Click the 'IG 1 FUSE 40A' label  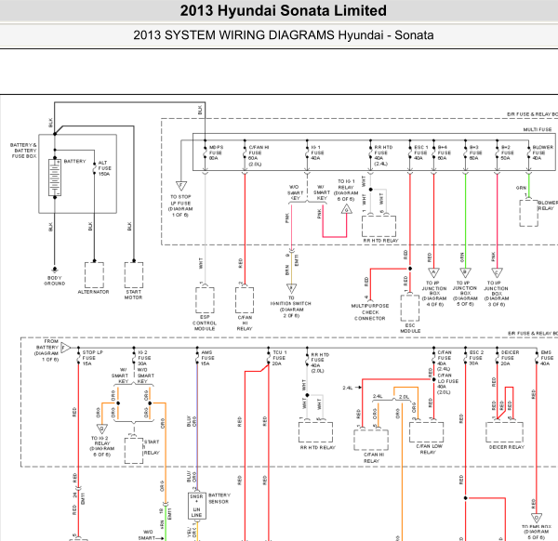click(317, 152)
